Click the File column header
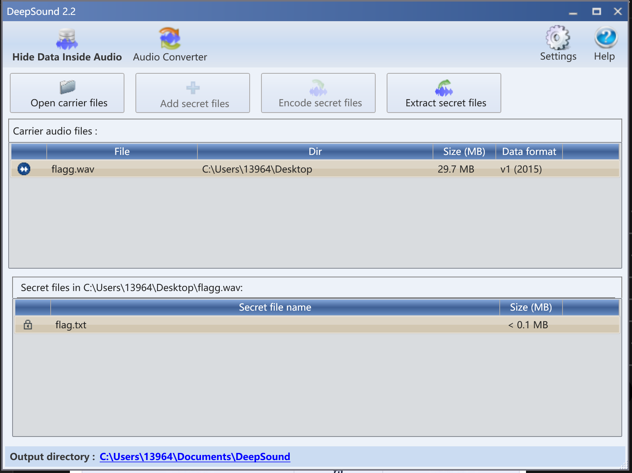632x473 pixels. coord(122,152)
